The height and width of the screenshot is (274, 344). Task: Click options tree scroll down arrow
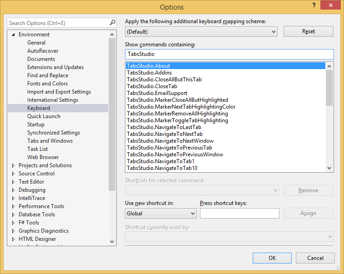(x=112, y=242)
